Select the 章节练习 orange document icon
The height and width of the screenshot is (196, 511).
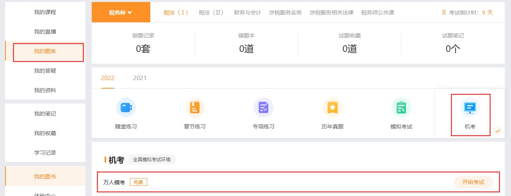pos(194,107)
